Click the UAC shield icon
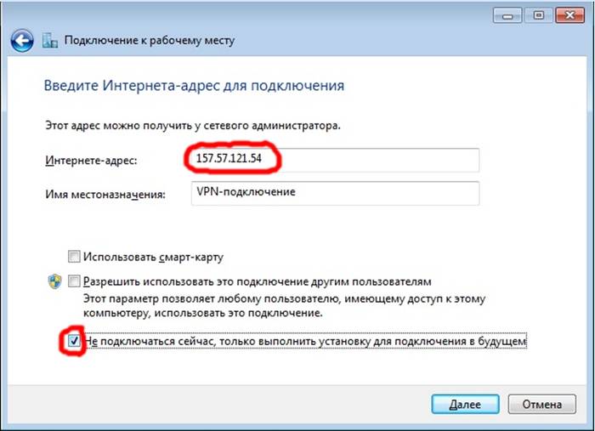The width and height of the screenshot is (595, 431). coord(55,281)
